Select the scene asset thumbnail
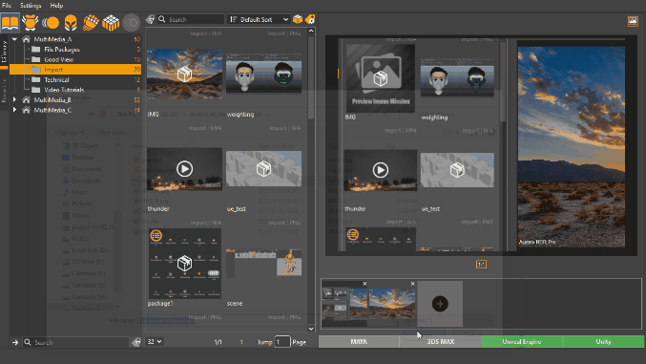 point(263,263)
